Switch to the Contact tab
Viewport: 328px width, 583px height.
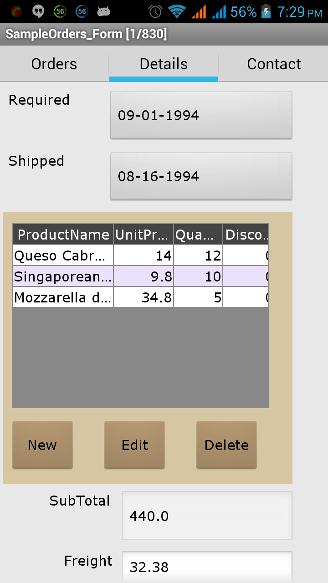point(274,64)
